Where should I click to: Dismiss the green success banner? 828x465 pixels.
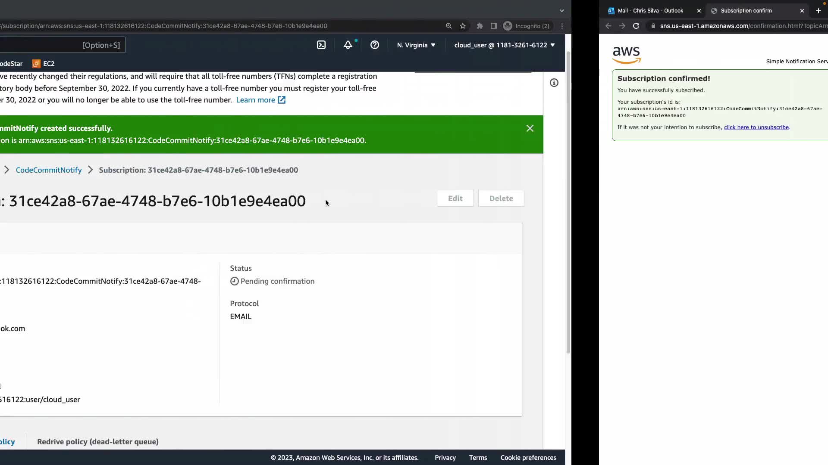[x=530, y=128]
